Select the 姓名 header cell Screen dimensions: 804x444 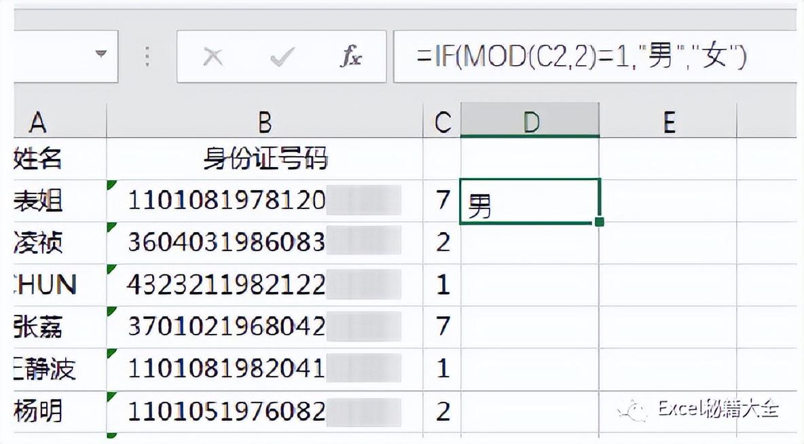click(x=60, y=158)
